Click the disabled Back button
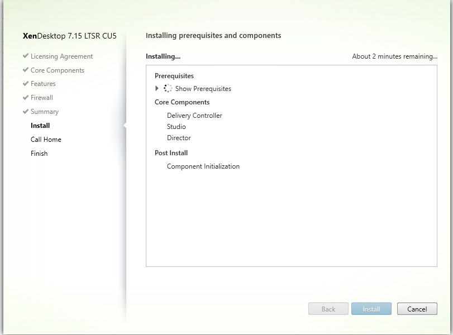Viewport: 453px width, 335px height. coord(328,309)
